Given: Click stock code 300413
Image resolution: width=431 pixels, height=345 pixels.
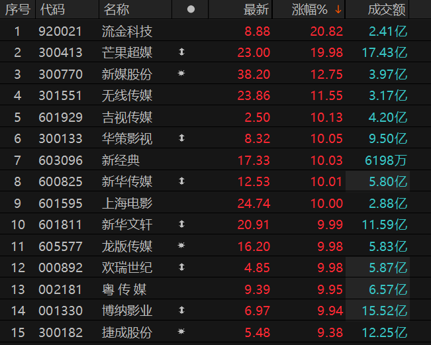Looking at the screenshot, I should 60,52.
